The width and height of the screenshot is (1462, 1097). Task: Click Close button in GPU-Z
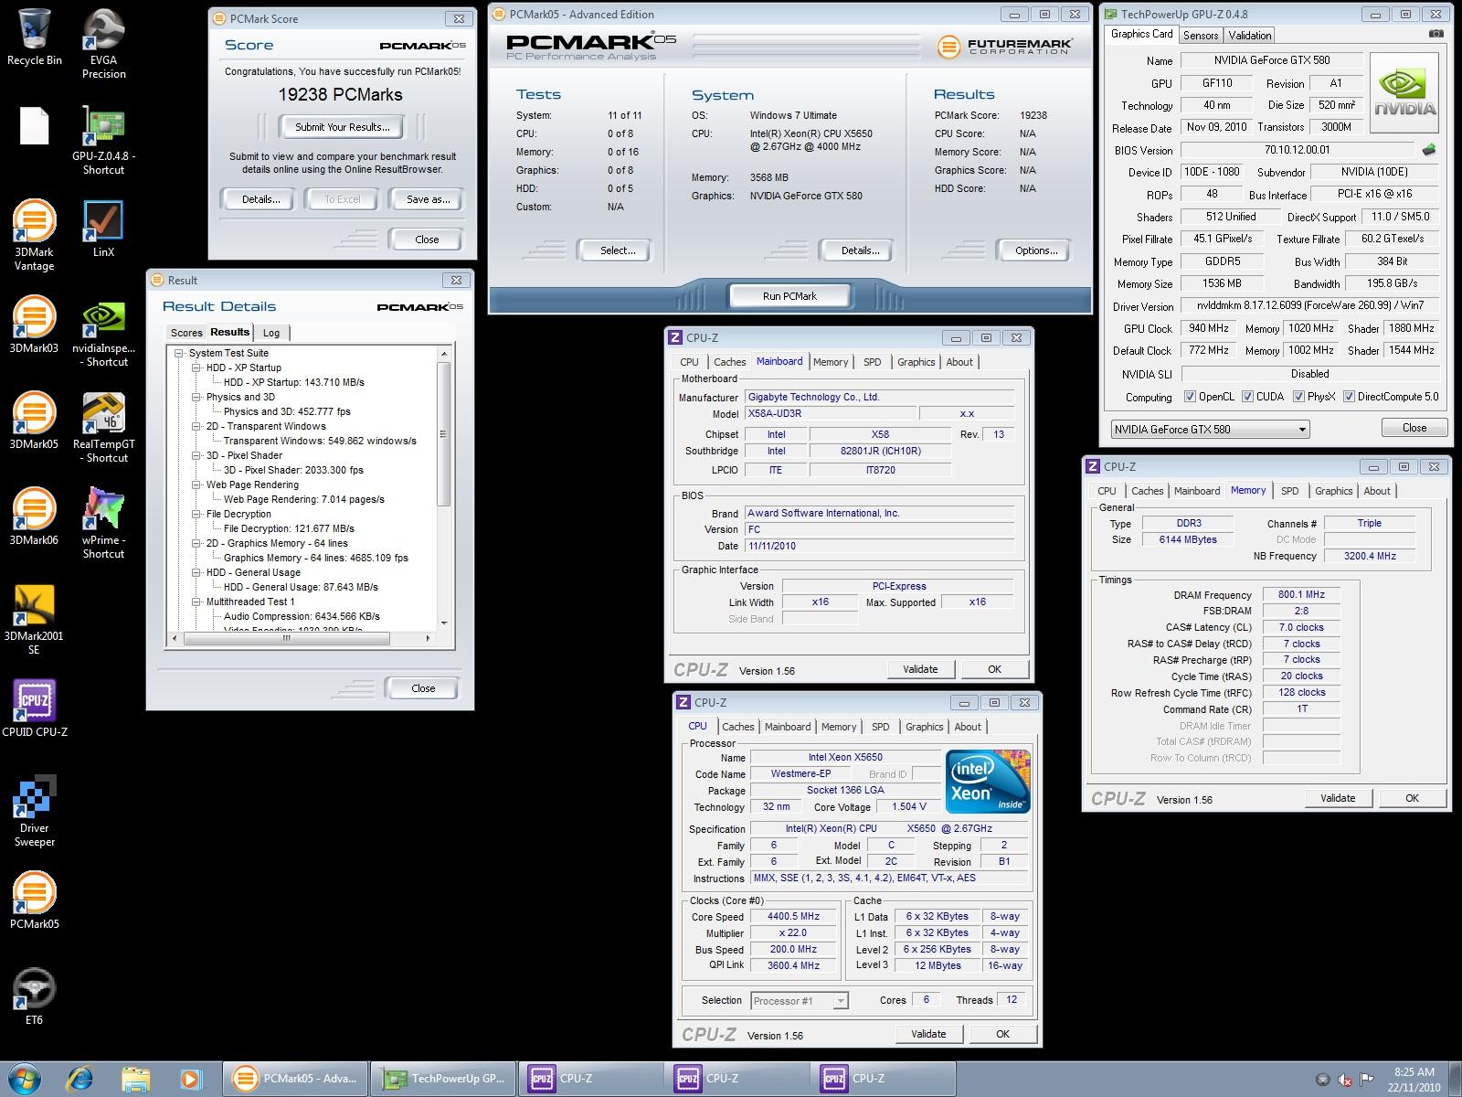1414,428
